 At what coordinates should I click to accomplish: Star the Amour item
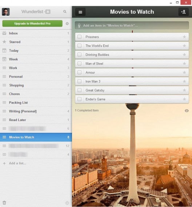184,73
